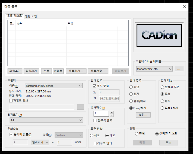Select the 화면 print area radio button

[x=131, y=87]
